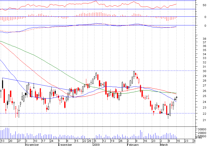Screen dimensions: 207x146
Task: Click date label 10 on time axis
Action: pos(35,141)
